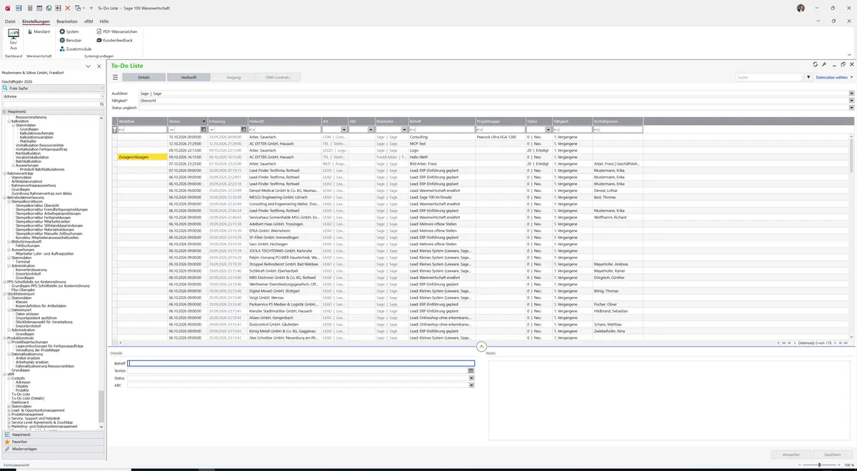Open System settings from the ribbon
This screenshot has width=857, height=471.
69,32
